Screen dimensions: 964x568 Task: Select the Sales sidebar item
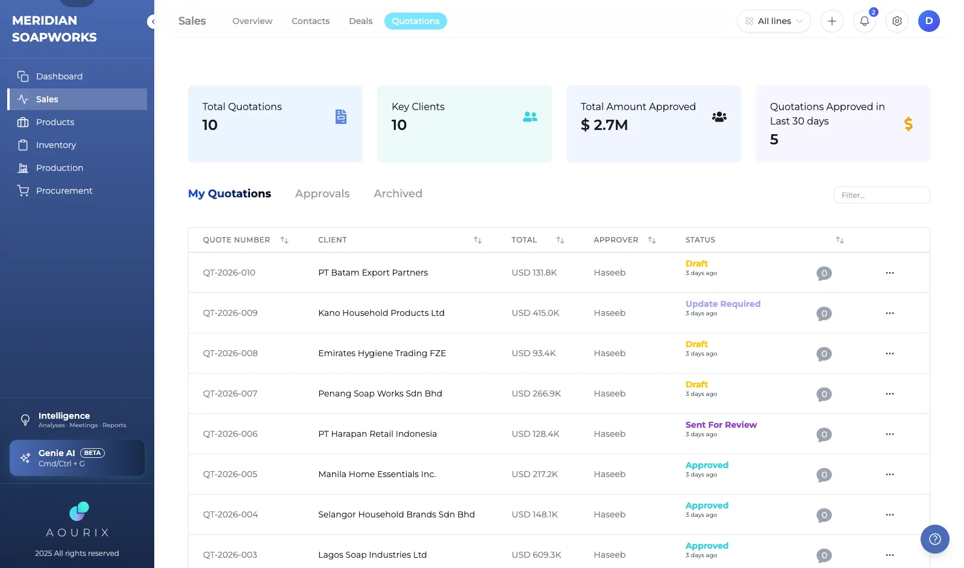tap(77, 99)
